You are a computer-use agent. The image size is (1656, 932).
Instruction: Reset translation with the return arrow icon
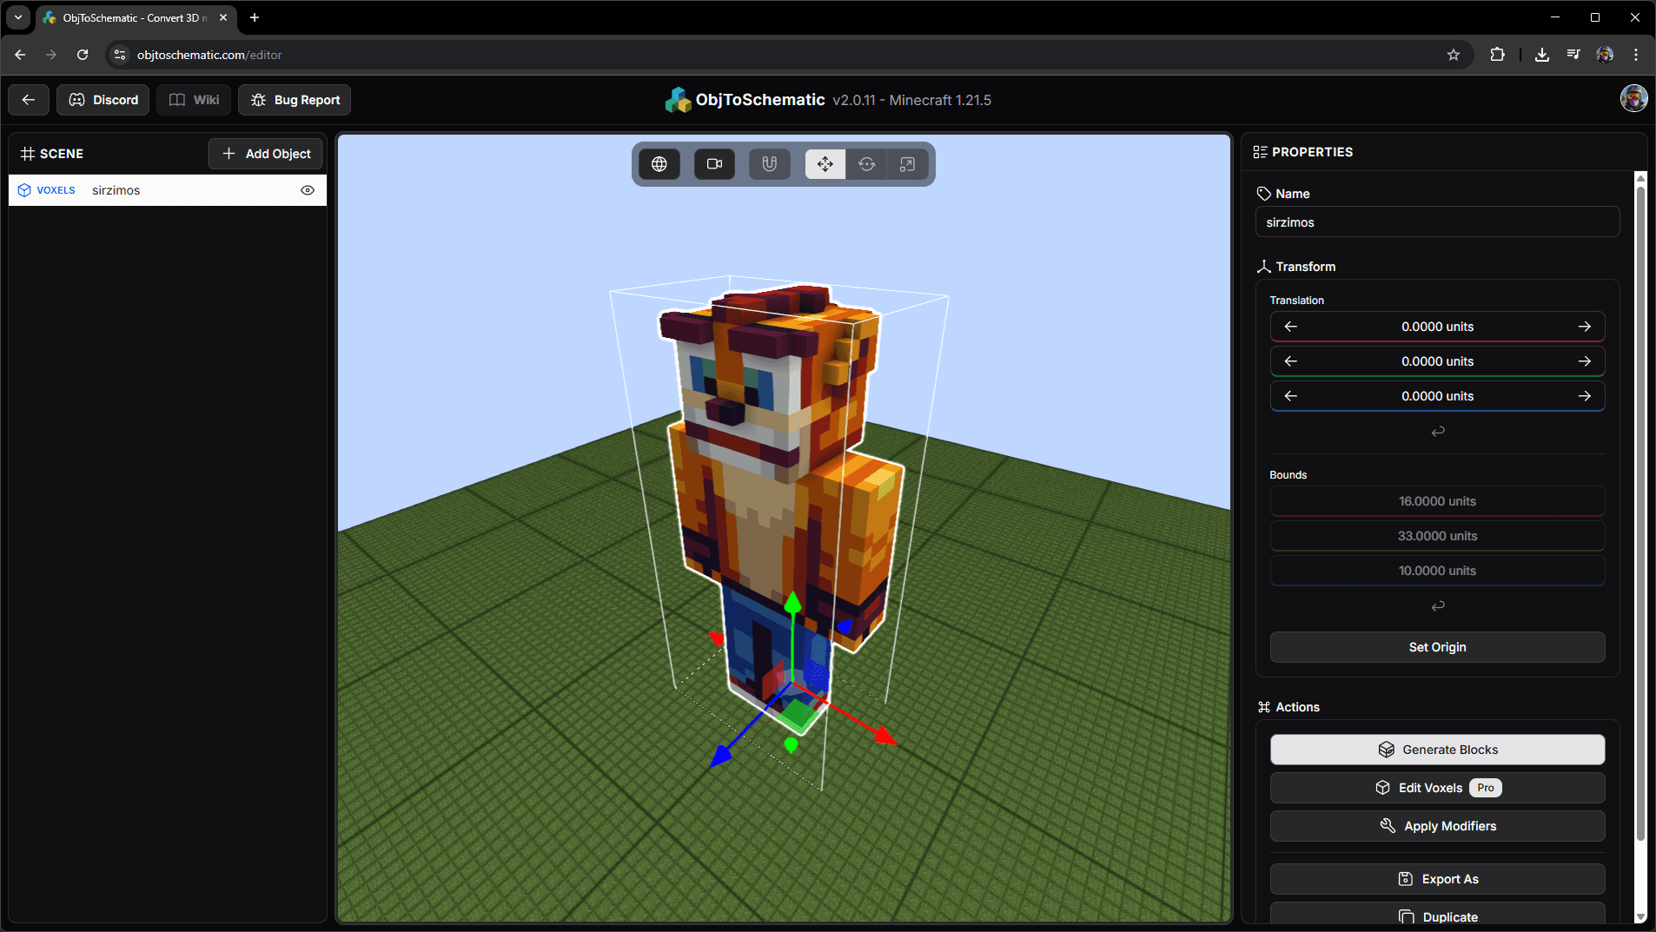point(1438,431)
